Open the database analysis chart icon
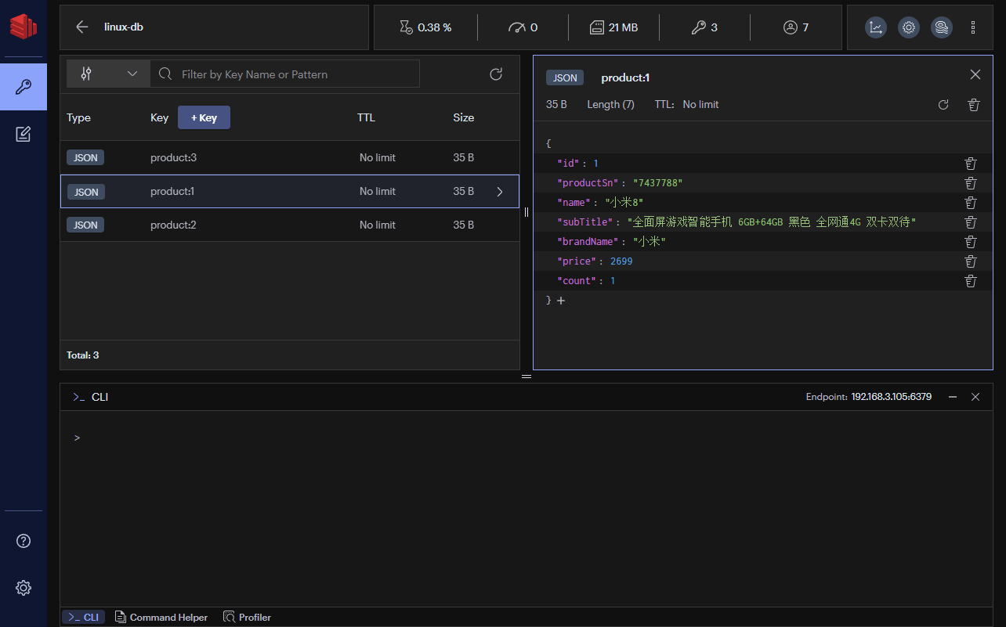1006x627 pixels. click(876, 27)
